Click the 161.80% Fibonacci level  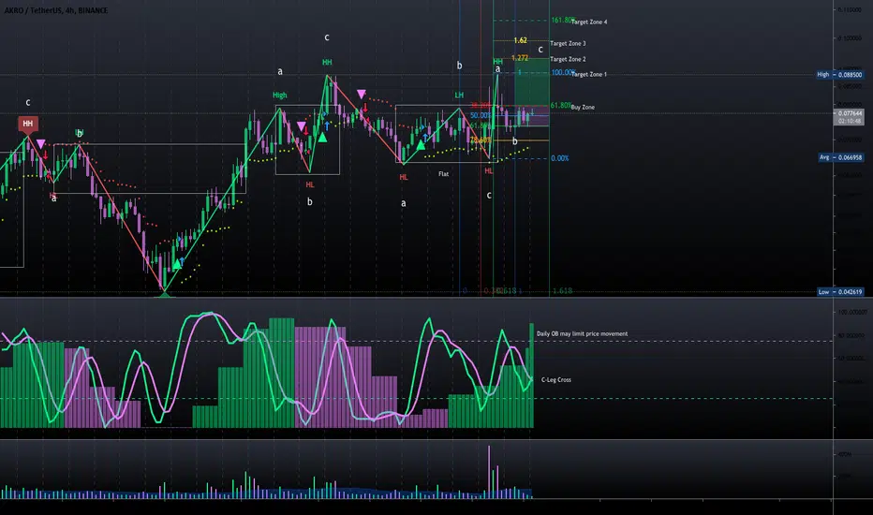562,20
